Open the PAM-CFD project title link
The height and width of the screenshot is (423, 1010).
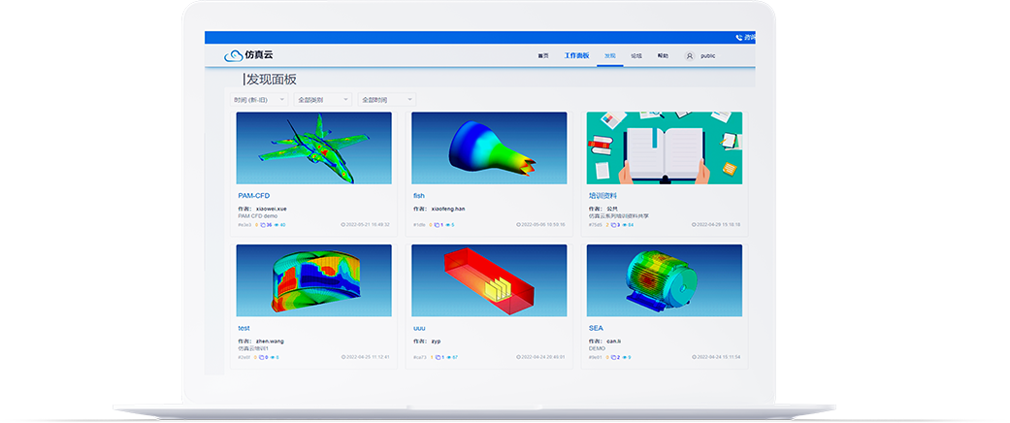click(x=253, y=196)
